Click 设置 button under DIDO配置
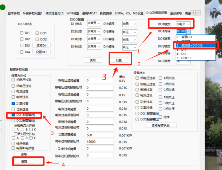 [x=119, y=60]
